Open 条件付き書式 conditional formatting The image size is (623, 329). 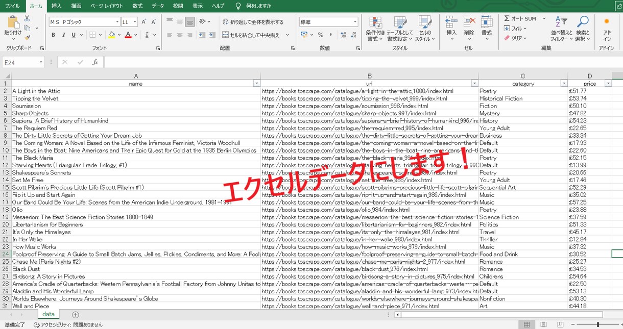(x=375, y=29)
